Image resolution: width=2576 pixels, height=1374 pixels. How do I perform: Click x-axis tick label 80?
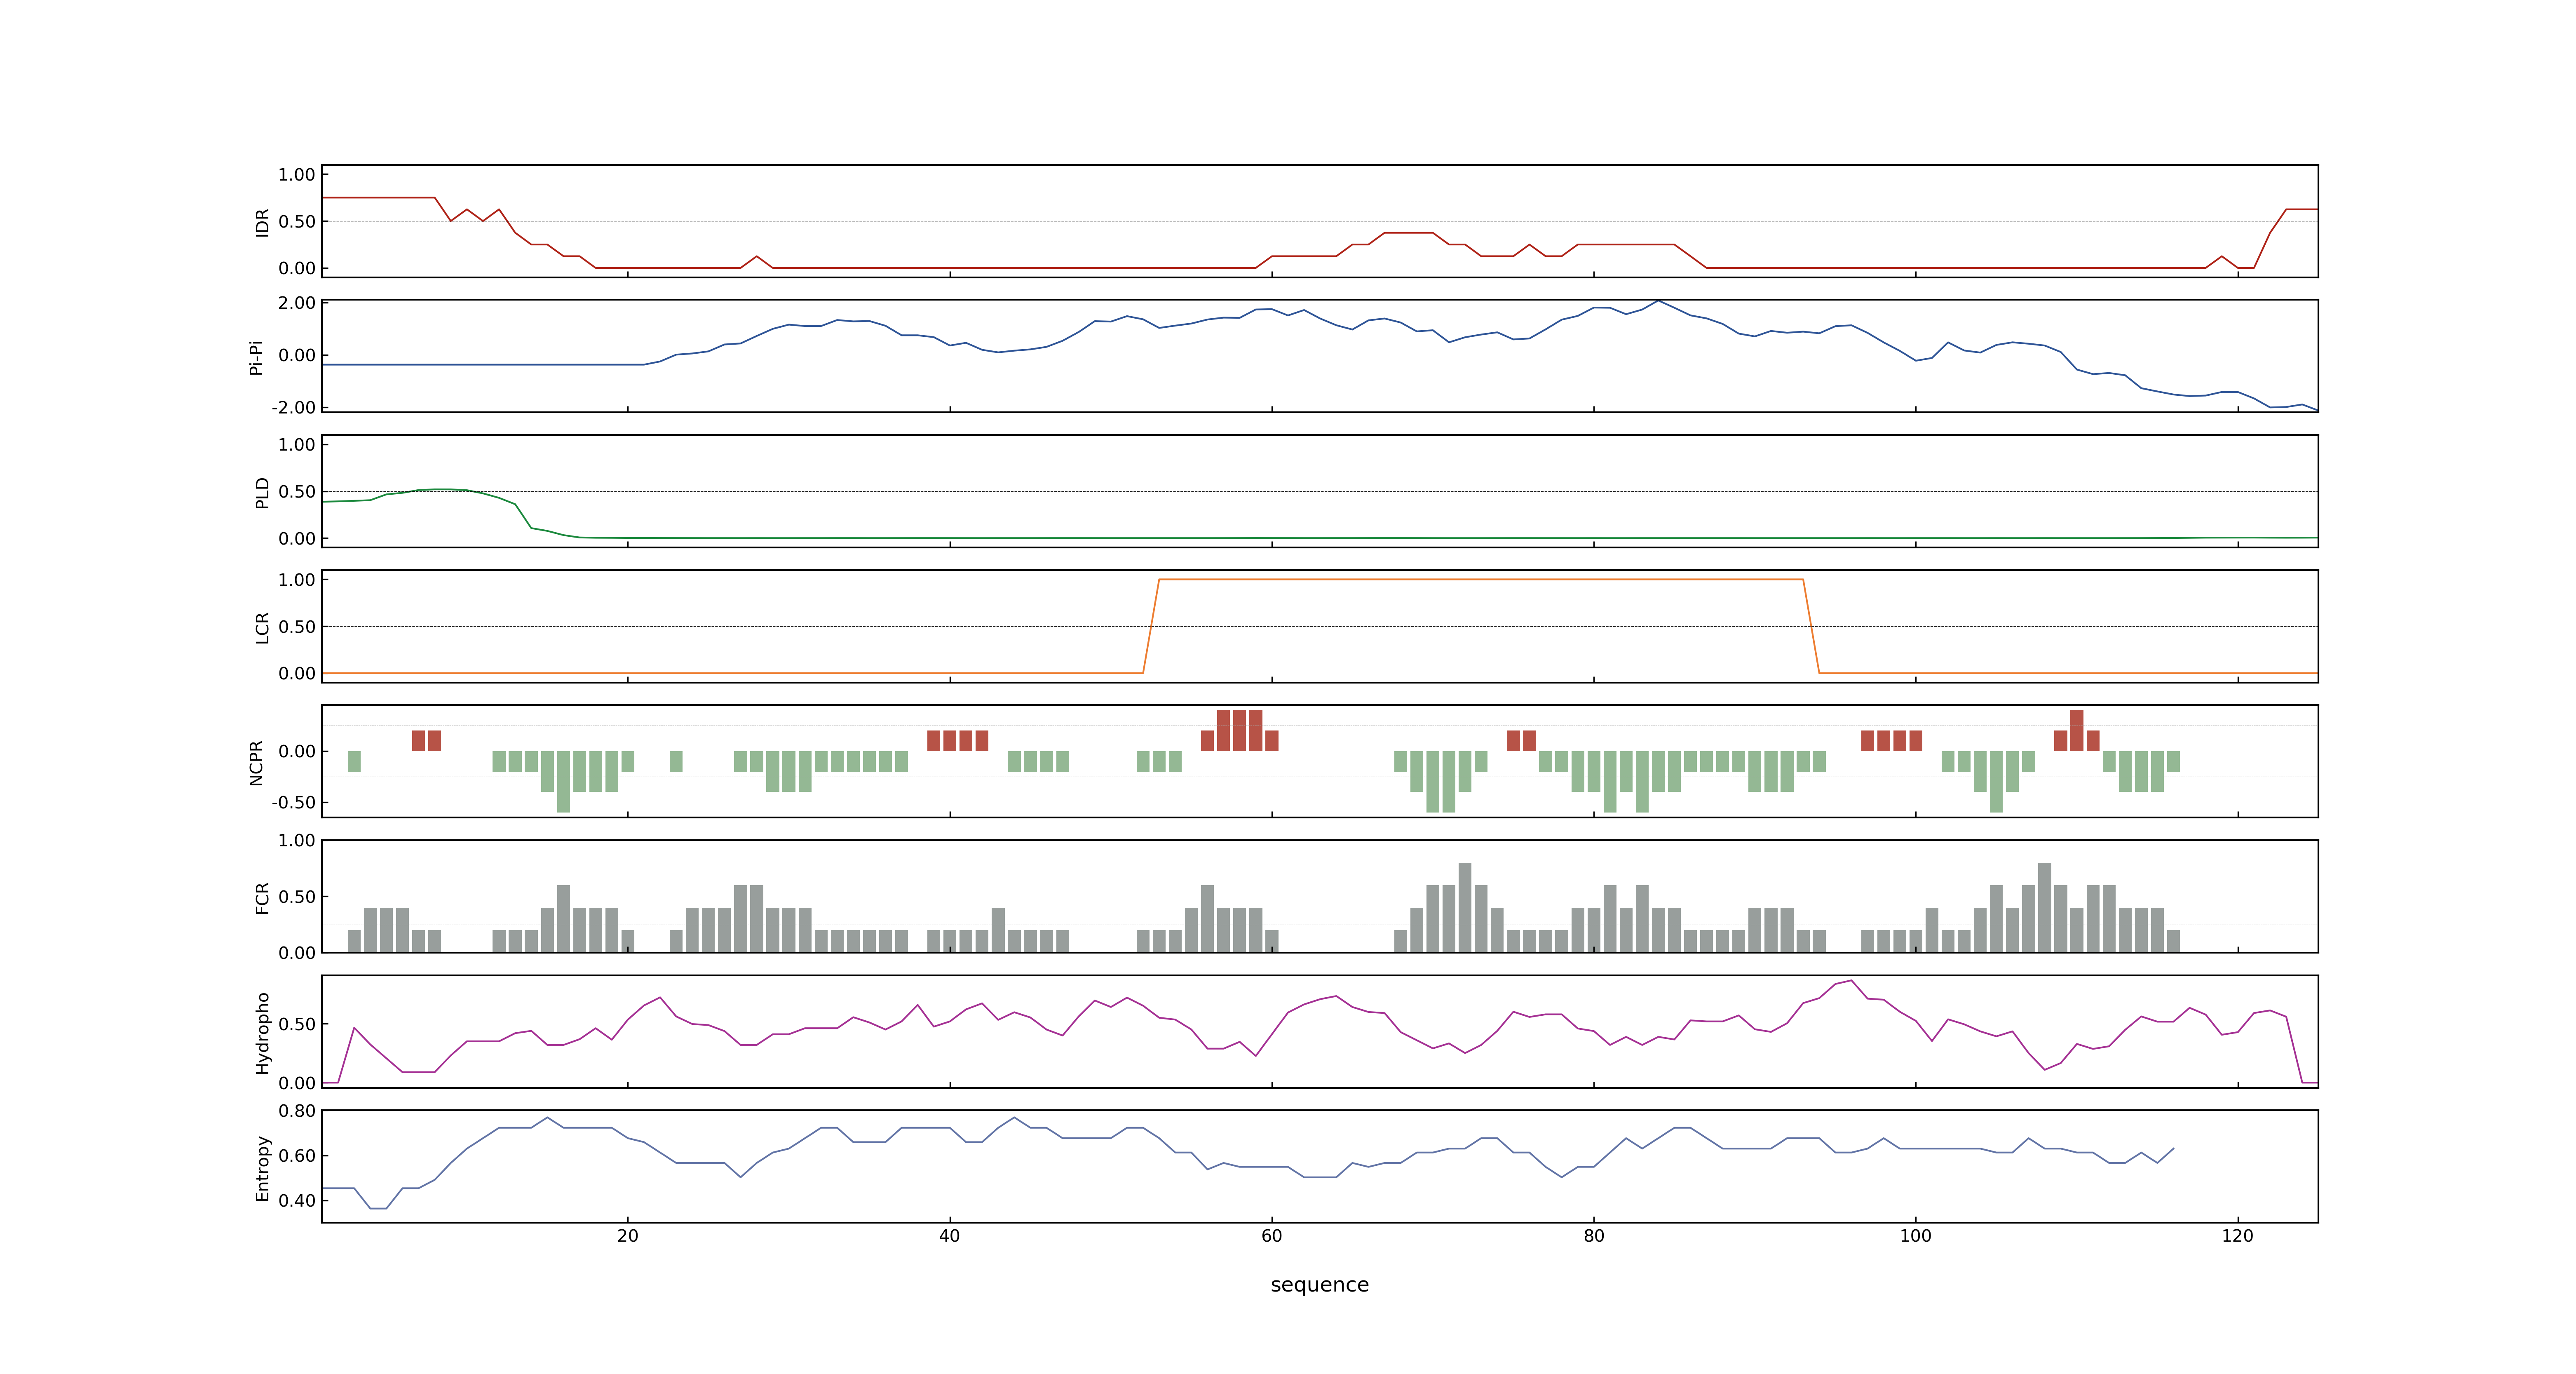pos(1593,1236)
